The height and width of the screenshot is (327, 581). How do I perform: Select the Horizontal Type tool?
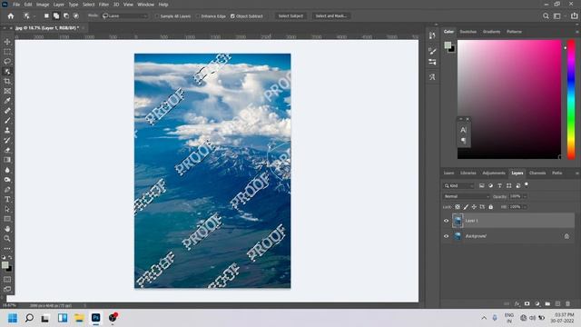click(x=7, y=200)
